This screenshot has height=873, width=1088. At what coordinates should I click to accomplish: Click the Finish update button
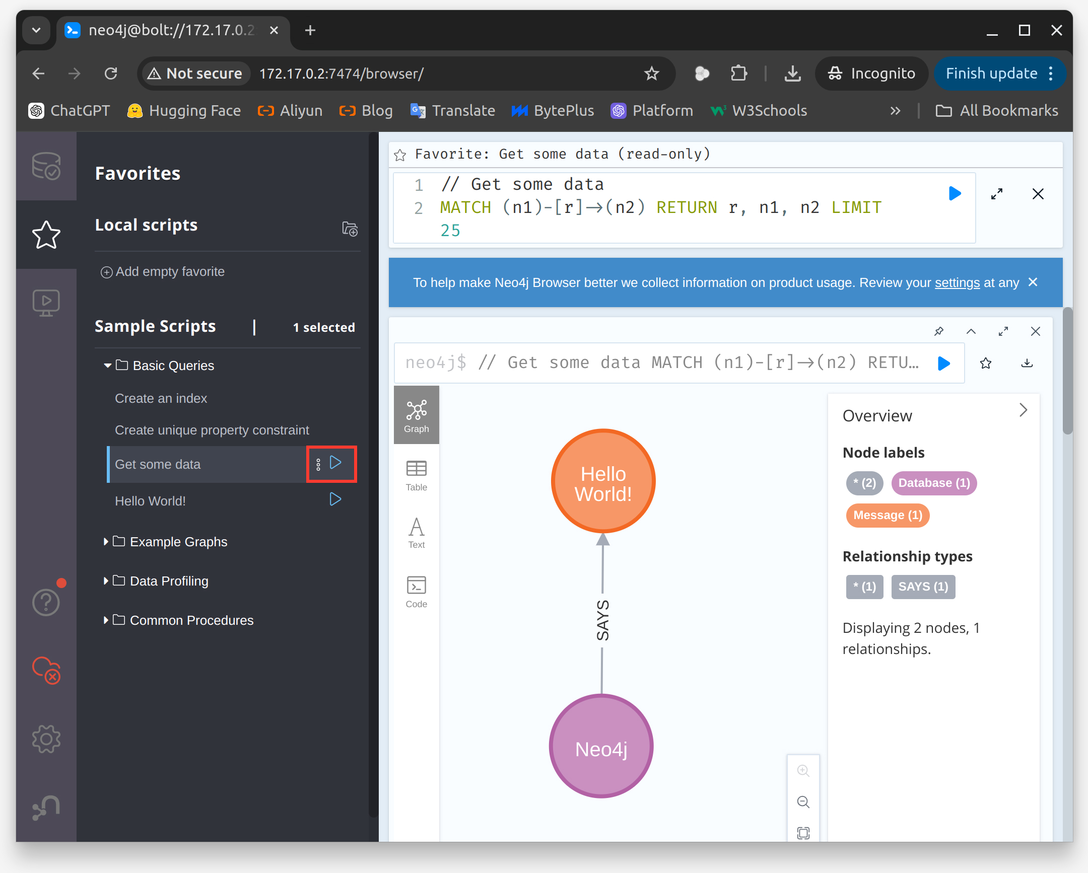point(999,74)
